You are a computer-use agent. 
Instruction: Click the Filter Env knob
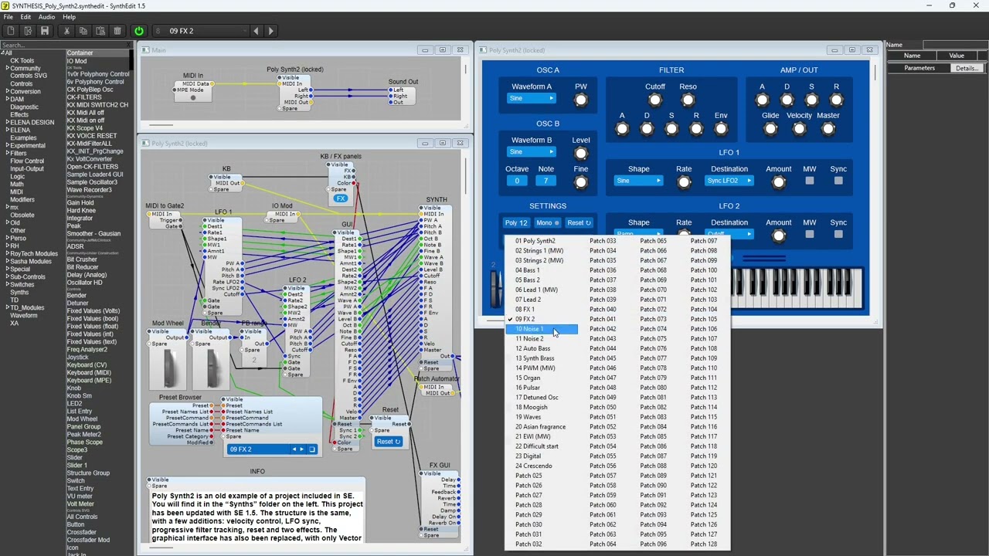coord(721,129)
